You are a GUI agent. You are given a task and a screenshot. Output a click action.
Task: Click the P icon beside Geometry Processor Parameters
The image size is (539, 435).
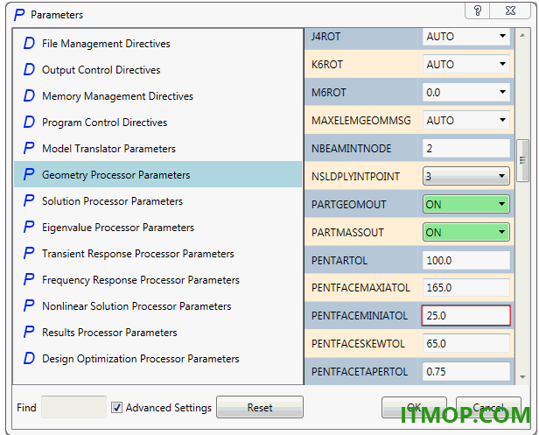point(29,175)
